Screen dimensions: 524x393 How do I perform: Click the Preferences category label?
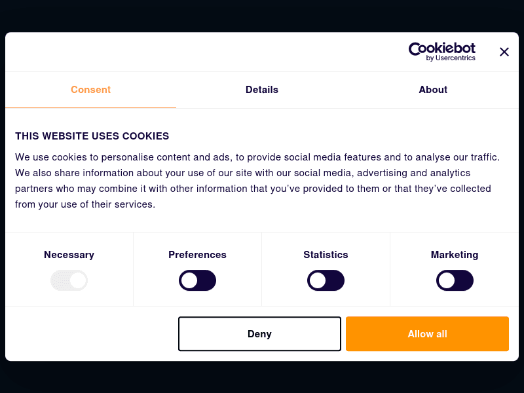click(197, 255)
